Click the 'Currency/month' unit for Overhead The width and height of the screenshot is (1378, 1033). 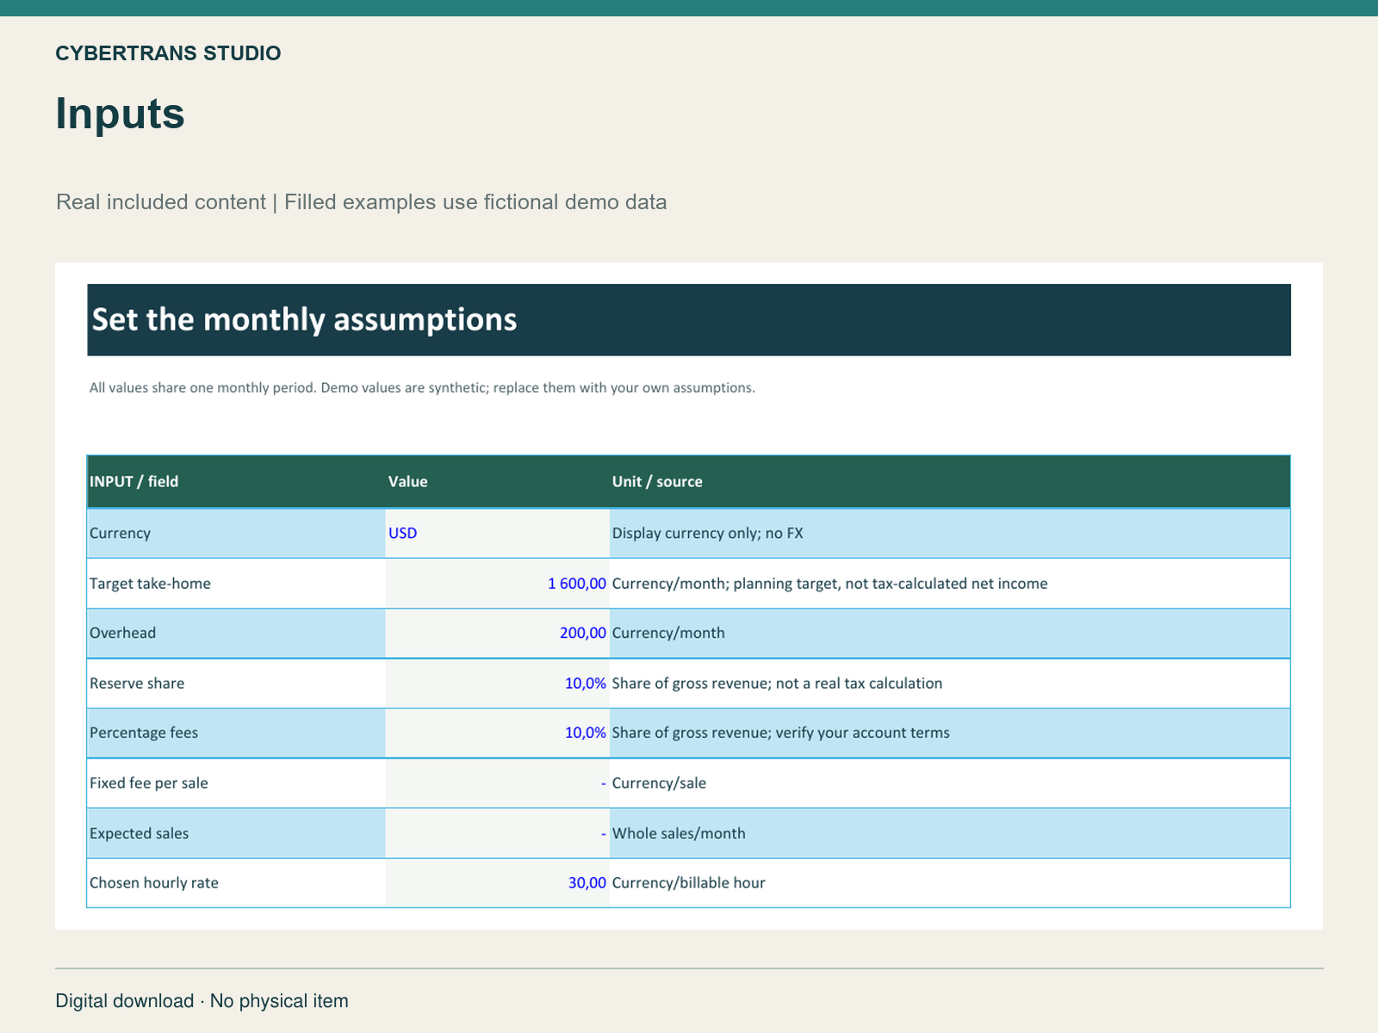coord(668,633)
